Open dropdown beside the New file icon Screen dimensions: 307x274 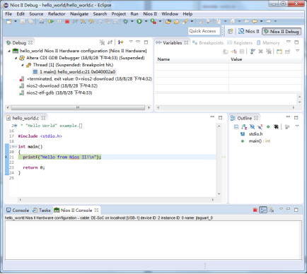[16, 21]
